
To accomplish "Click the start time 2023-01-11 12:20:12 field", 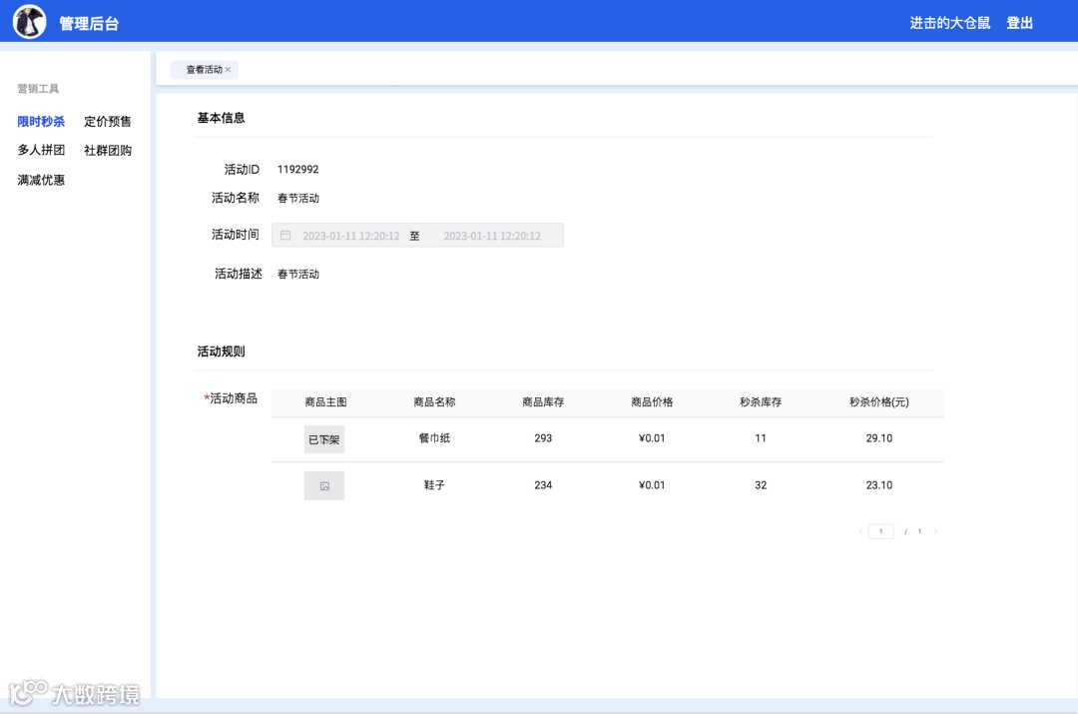I will [x=351, y=236].
